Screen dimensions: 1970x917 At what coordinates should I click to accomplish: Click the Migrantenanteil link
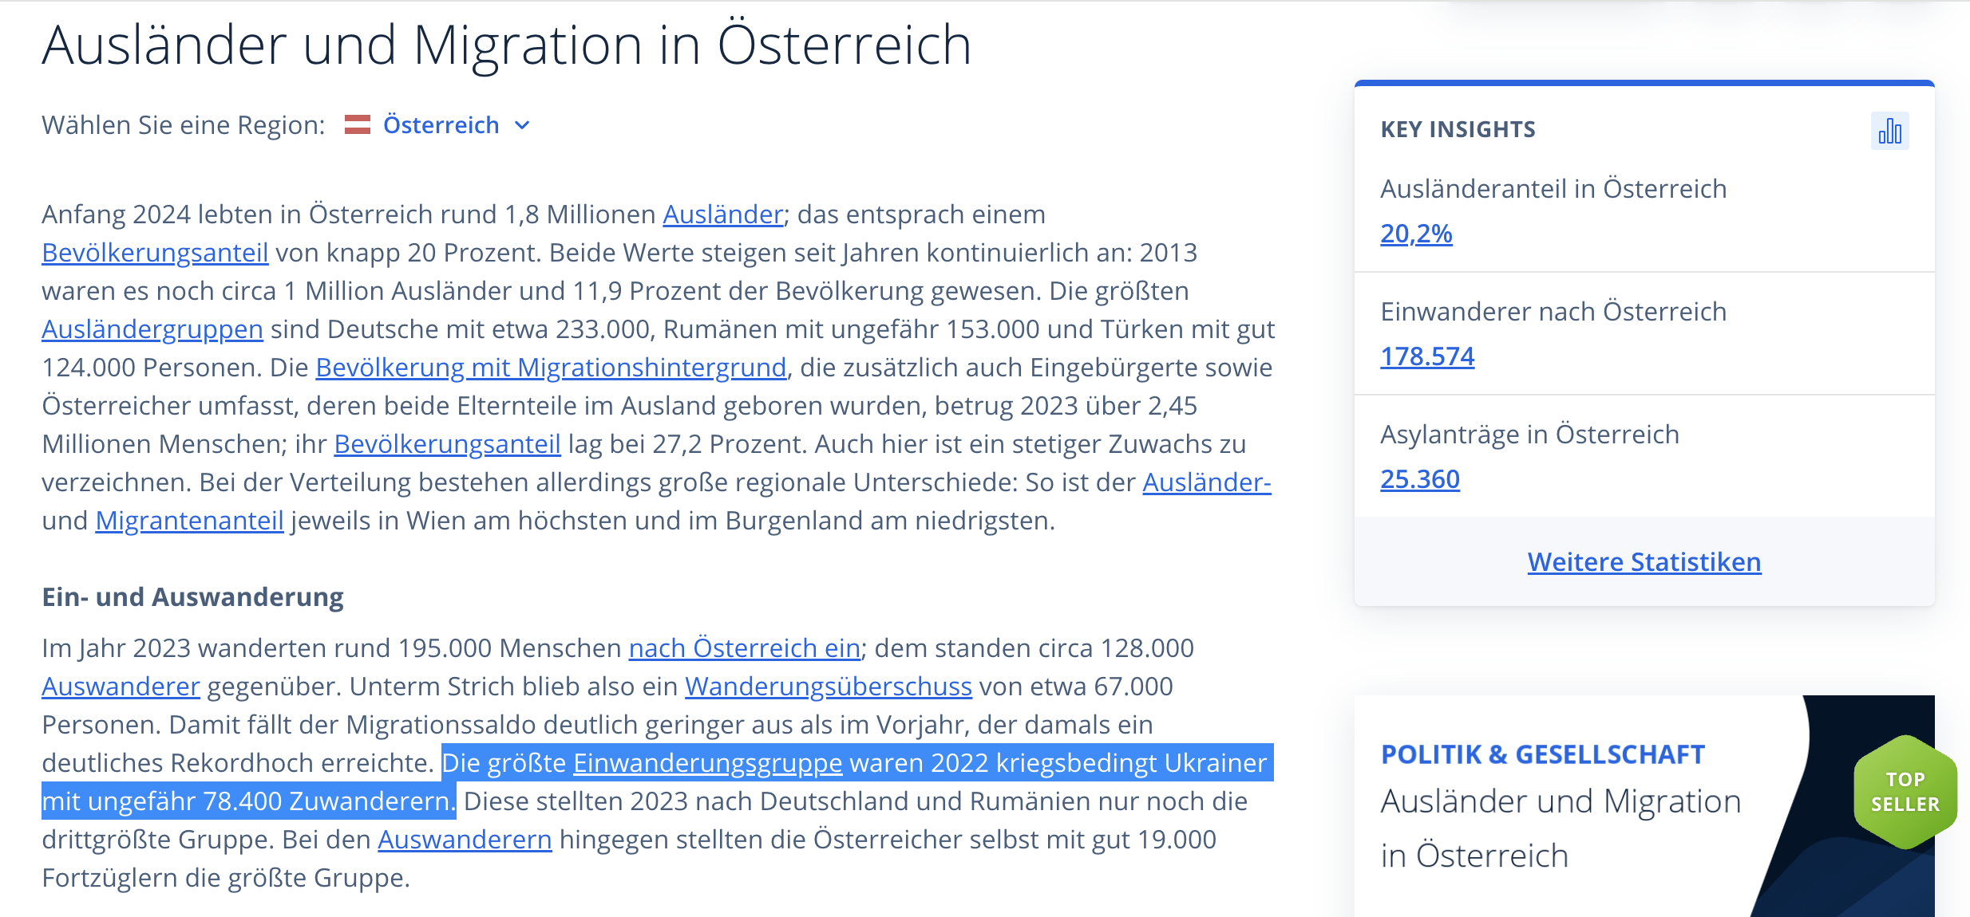pos(189,521)
